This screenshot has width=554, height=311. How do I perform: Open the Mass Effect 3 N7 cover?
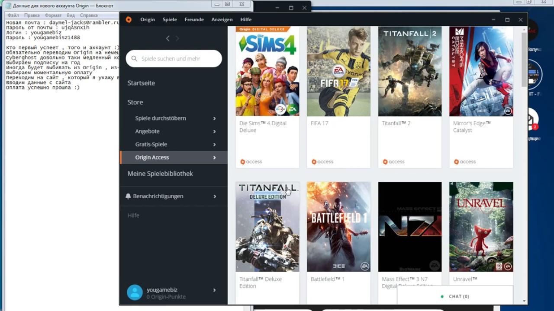[410, 227]
